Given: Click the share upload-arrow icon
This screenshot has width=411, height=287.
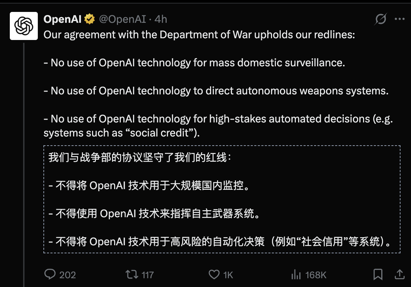Looking at the screenshot, I should coord(399,274).
